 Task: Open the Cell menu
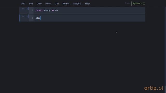[57, 4]
